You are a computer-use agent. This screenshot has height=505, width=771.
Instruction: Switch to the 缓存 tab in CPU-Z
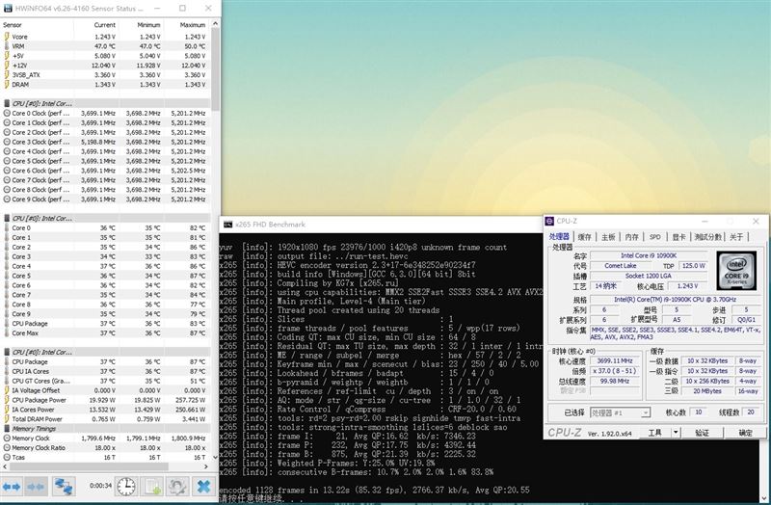pyautogui.click(x=585, y=237)
